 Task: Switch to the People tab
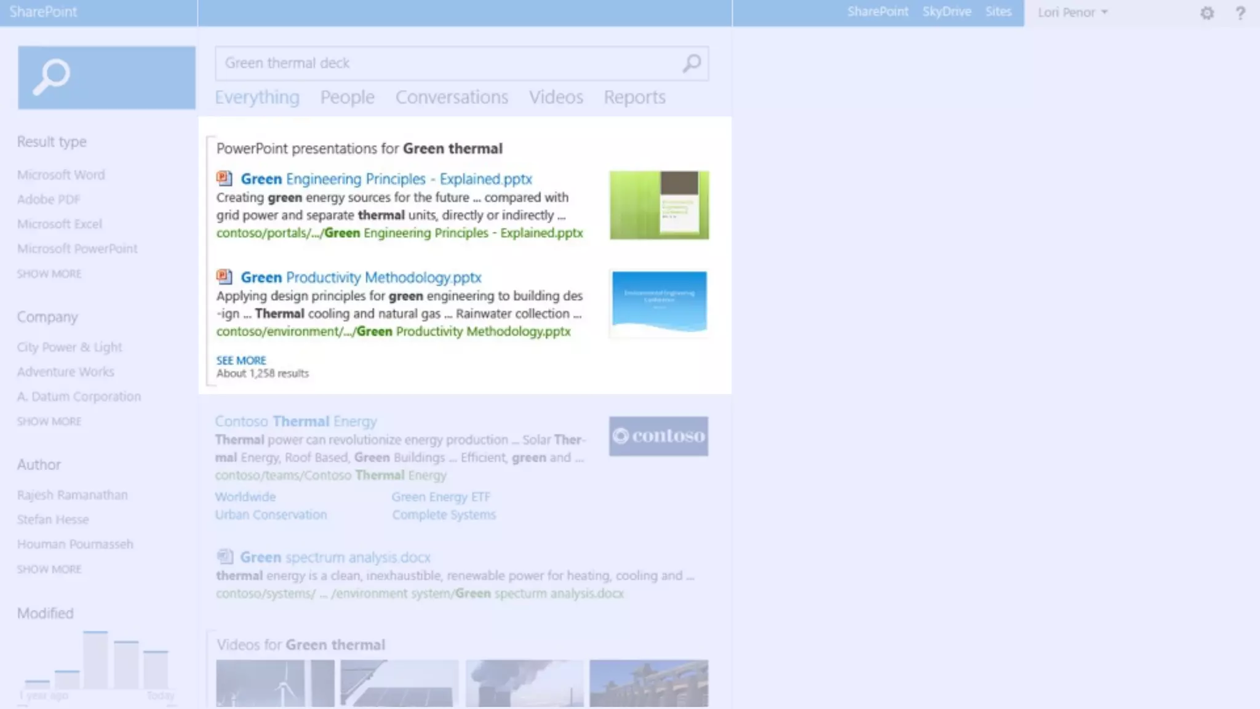(x=347, y=97)
